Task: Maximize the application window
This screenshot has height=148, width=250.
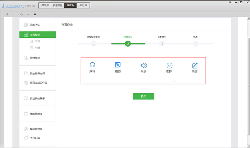Action: 241,2
